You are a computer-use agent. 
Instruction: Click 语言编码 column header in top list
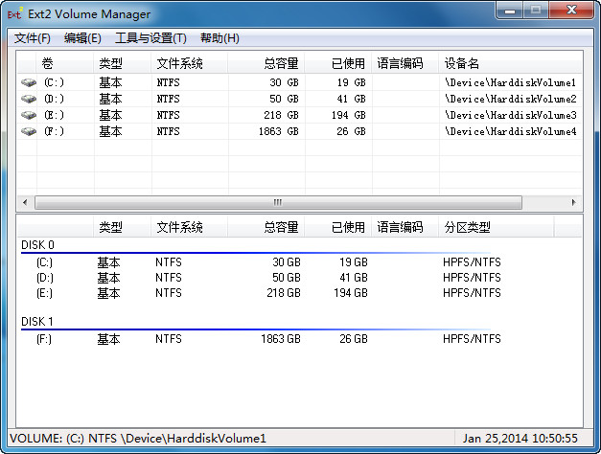pos(405,63)
